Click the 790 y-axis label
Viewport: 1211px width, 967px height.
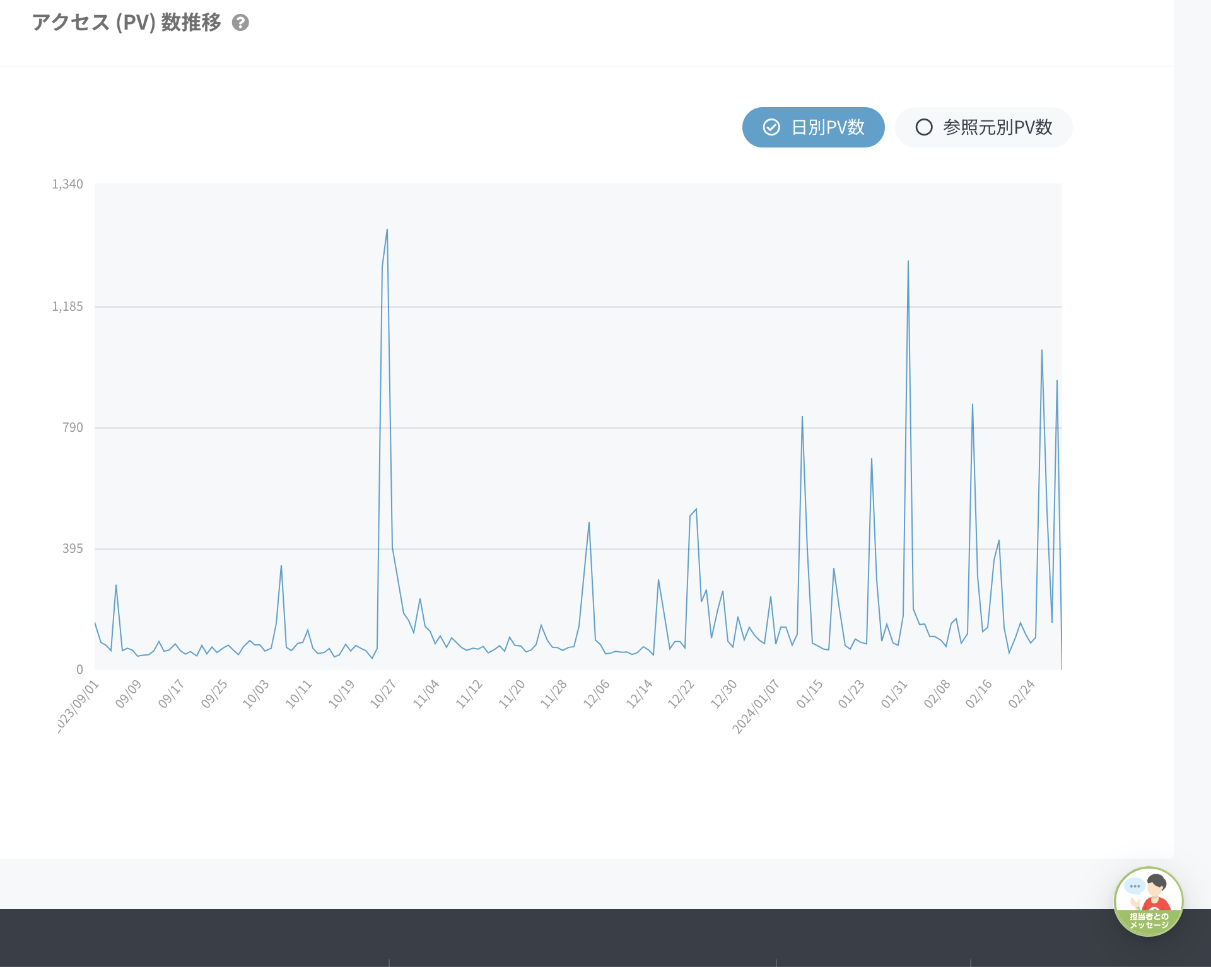[x=73, y=427]
